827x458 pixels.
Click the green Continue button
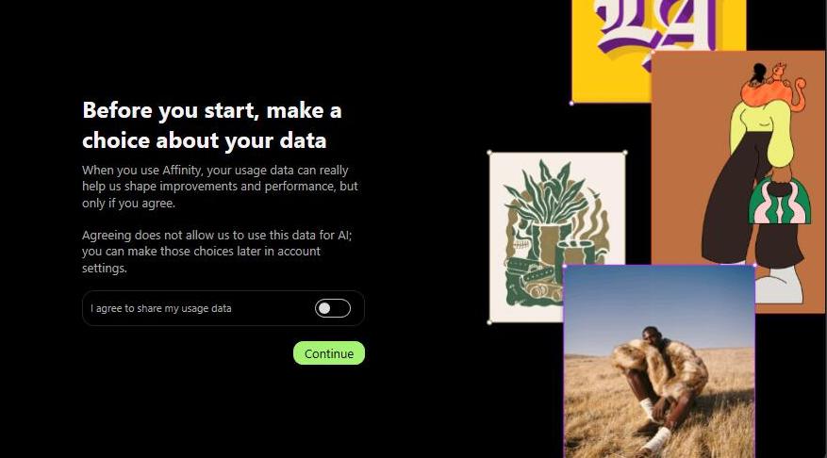click(x=328, y=353)
